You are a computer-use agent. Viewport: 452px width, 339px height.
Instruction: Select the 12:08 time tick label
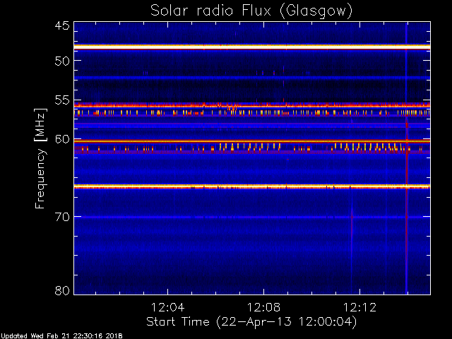[263, 308]
